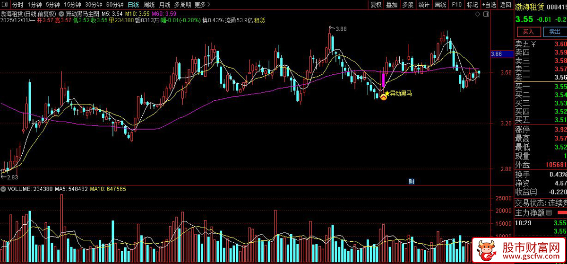Image resolution: width=567 pixels, height=264 pixels.
Task: Switch to 分时 intraday view
Action: 17,5
